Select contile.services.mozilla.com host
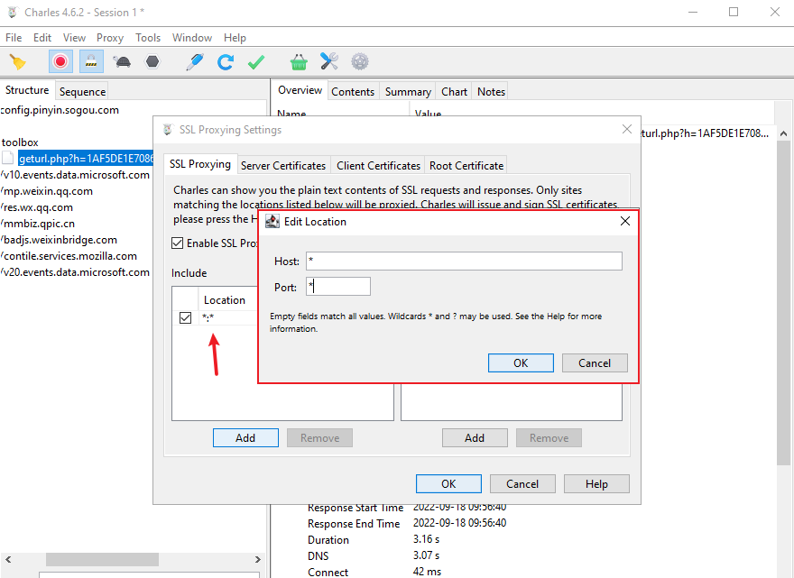The width and height of the screenshot is (794, 578). (69, 255)
